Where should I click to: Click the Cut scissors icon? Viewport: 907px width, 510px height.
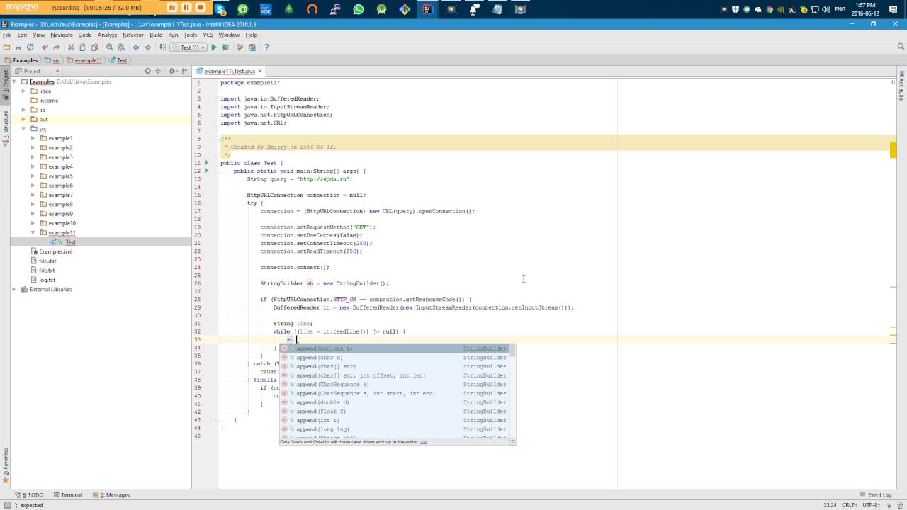pyautogui.click(x=71, y=47)
